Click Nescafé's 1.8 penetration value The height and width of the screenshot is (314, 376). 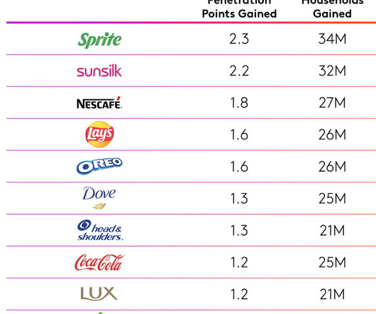[x=239, y=103]
